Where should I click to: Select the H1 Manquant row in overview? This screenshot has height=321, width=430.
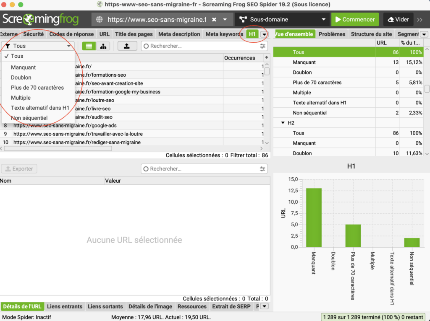pyautogui.click(x=348, y=62)
